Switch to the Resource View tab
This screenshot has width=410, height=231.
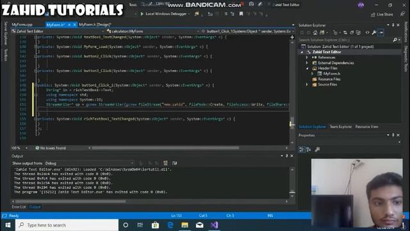(x=366, y=127)
